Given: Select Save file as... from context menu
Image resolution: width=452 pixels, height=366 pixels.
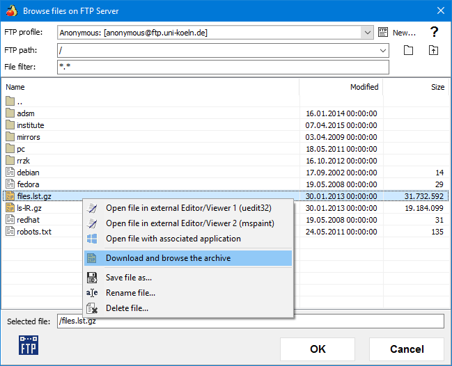Looking at the screenshot, I should pos(129,278).
